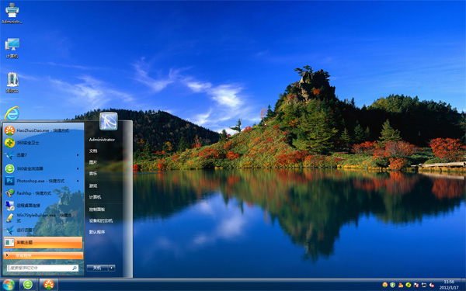Expand the Photoshop.exe submenu arrow

pyautogui.click(x=78, y=181)
